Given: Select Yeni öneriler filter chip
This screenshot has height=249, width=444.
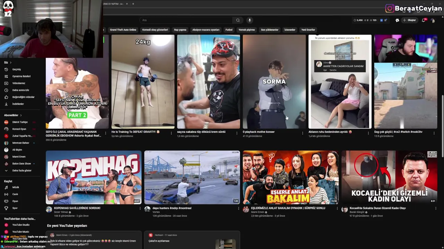Looking at the screenshot, I should point(308,30).
